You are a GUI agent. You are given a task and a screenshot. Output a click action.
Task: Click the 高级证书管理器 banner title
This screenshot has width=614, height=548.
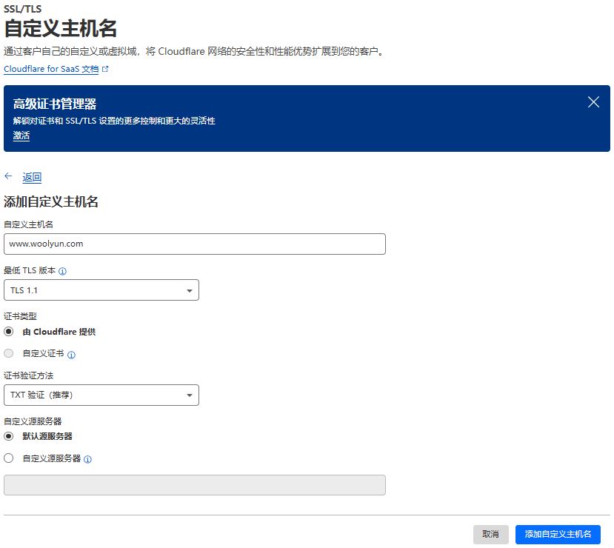click(55, 104)
